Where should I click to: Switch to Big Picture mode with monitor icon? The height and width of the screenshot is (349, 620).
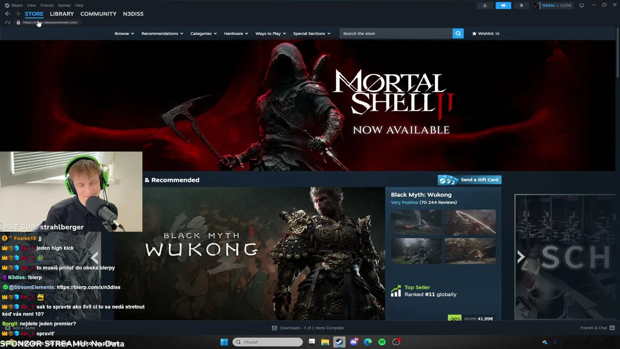pos(581,5)
